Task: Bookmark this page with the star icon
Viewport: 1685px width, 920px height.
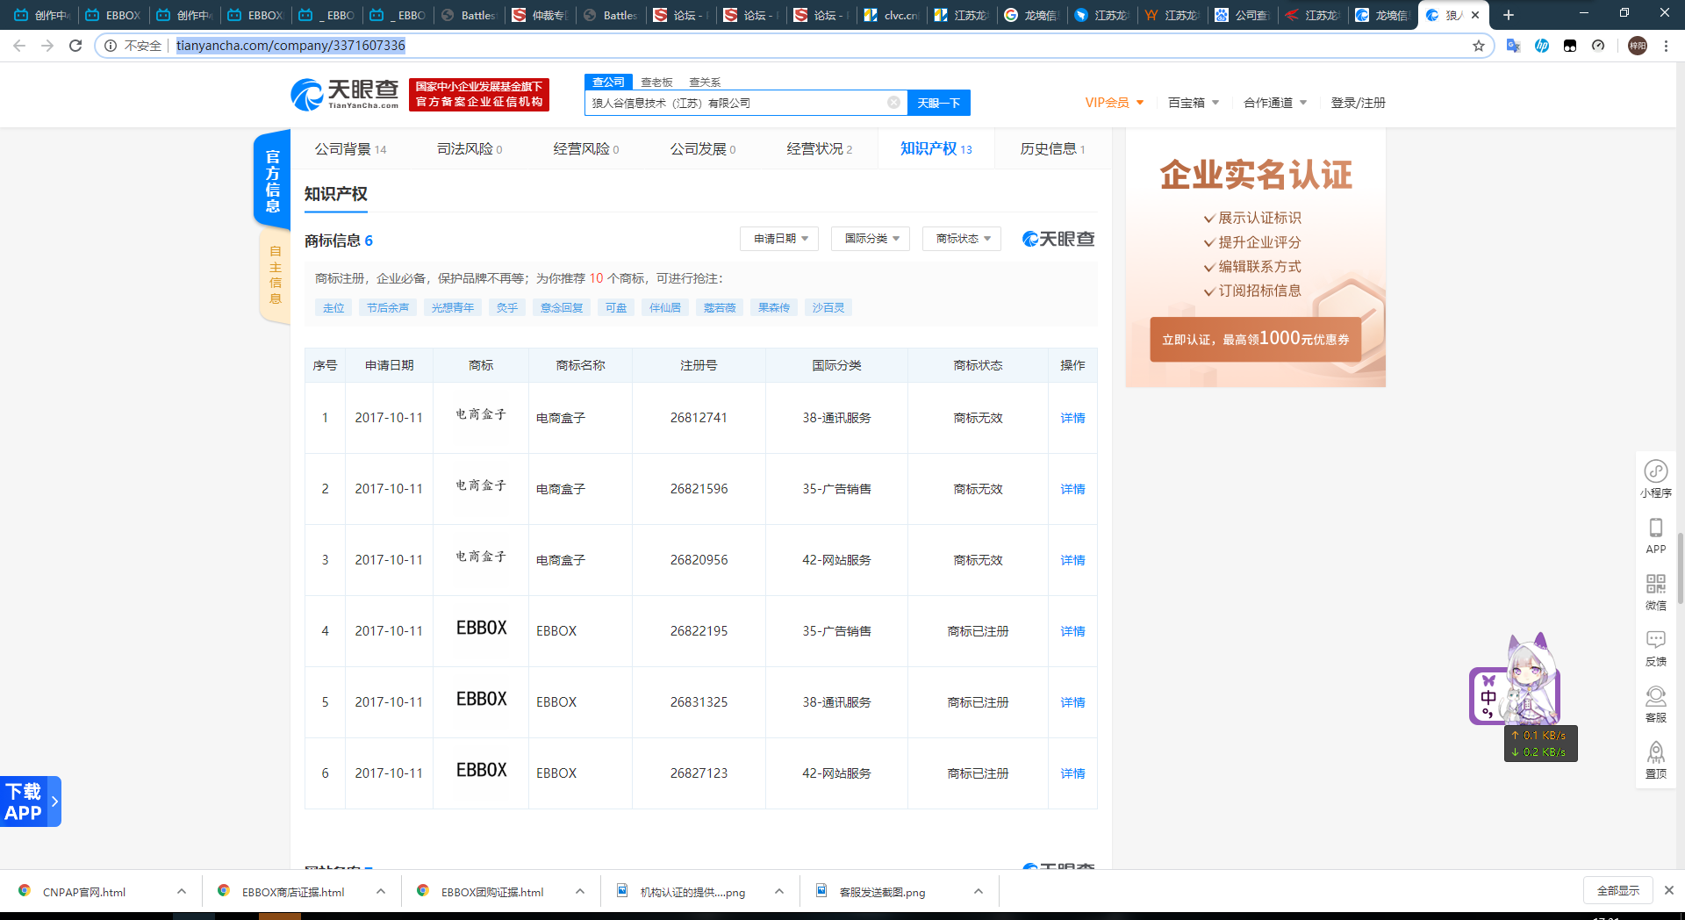Action: tap(1479, 46)
